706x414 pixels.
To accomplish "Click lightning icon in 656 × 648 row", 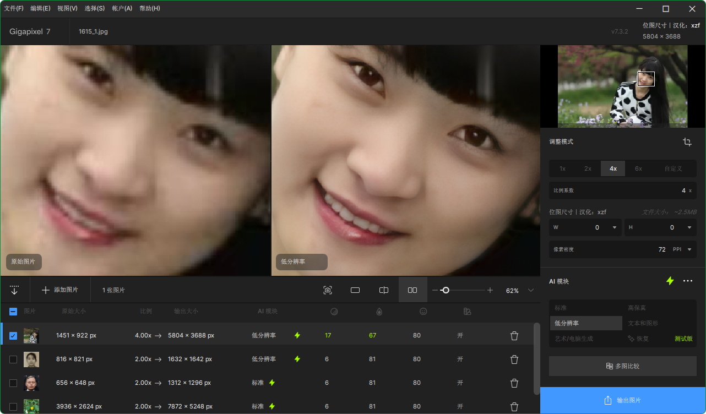I will 272,383.
